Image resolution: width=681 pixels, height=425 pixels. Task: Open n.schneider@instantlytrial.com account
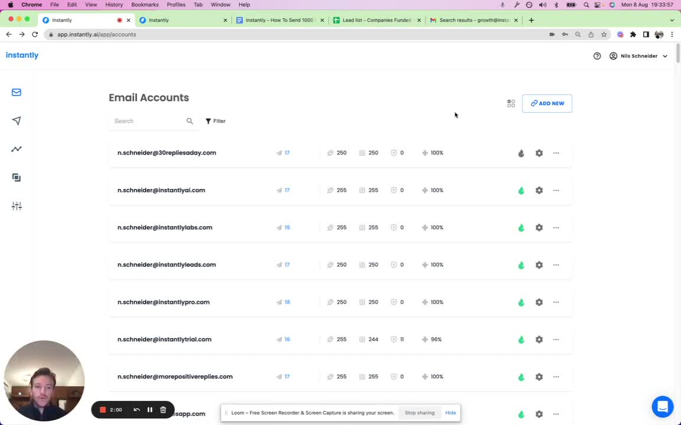164,339
